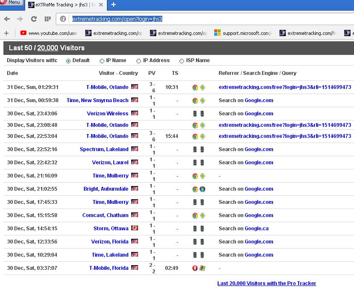This screenshot has height=289, width=354.
Task: Open the Google.ca referrer link
Action: pyautogui.click(x=256, y=229)
